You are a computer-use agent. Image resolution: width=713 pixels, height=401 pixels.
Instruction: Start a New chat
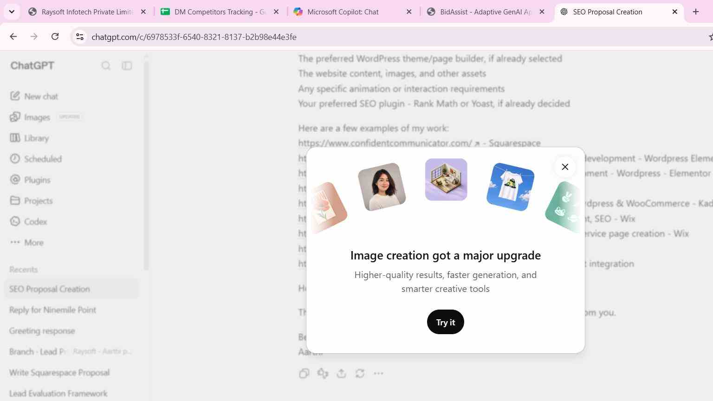[35, 97]
